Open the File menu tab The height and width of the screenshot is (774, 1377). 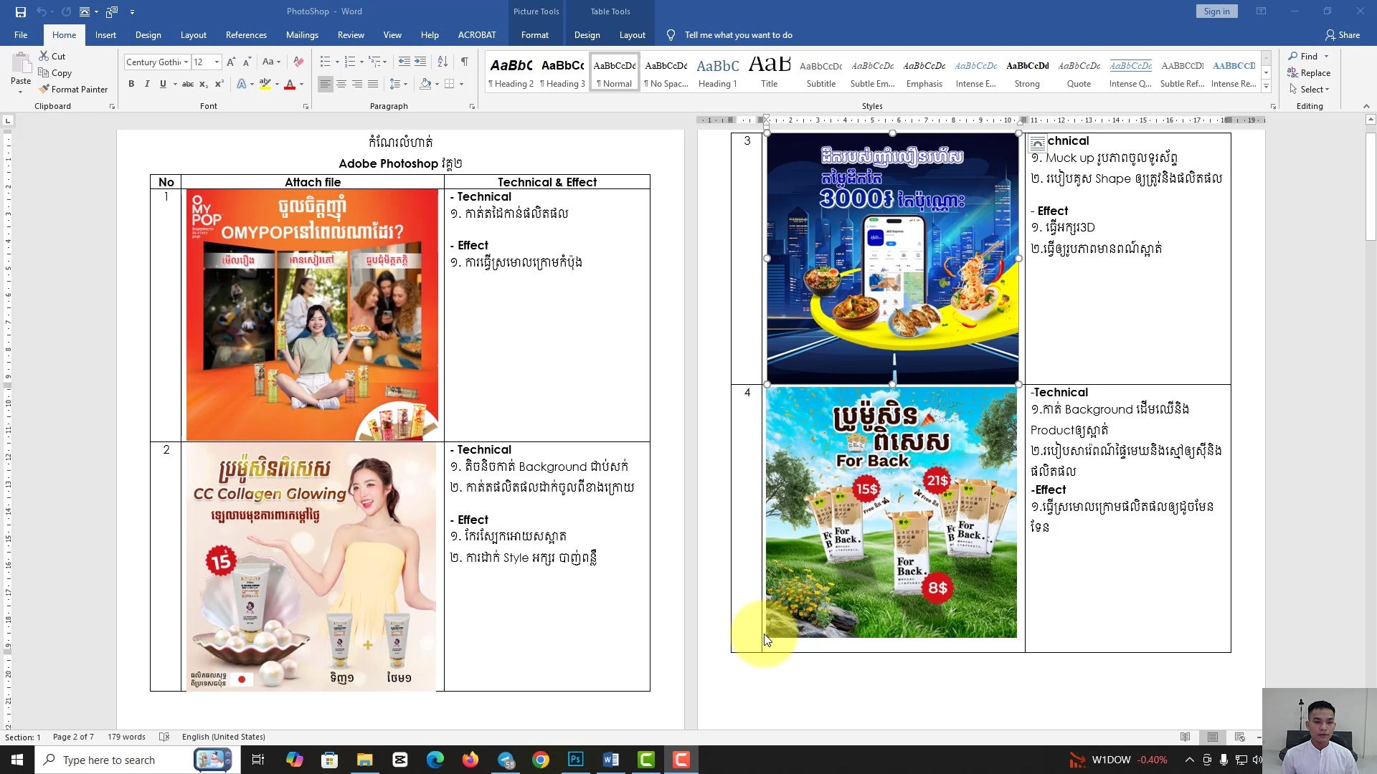click(x=21, y=34)
